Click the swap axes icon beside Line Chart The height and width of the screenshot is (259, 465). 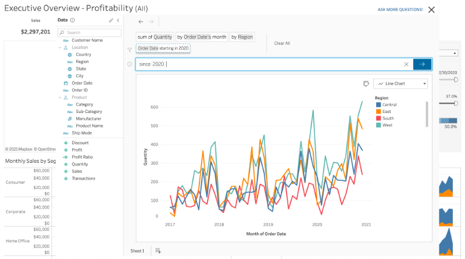click(x=366, y=83)
